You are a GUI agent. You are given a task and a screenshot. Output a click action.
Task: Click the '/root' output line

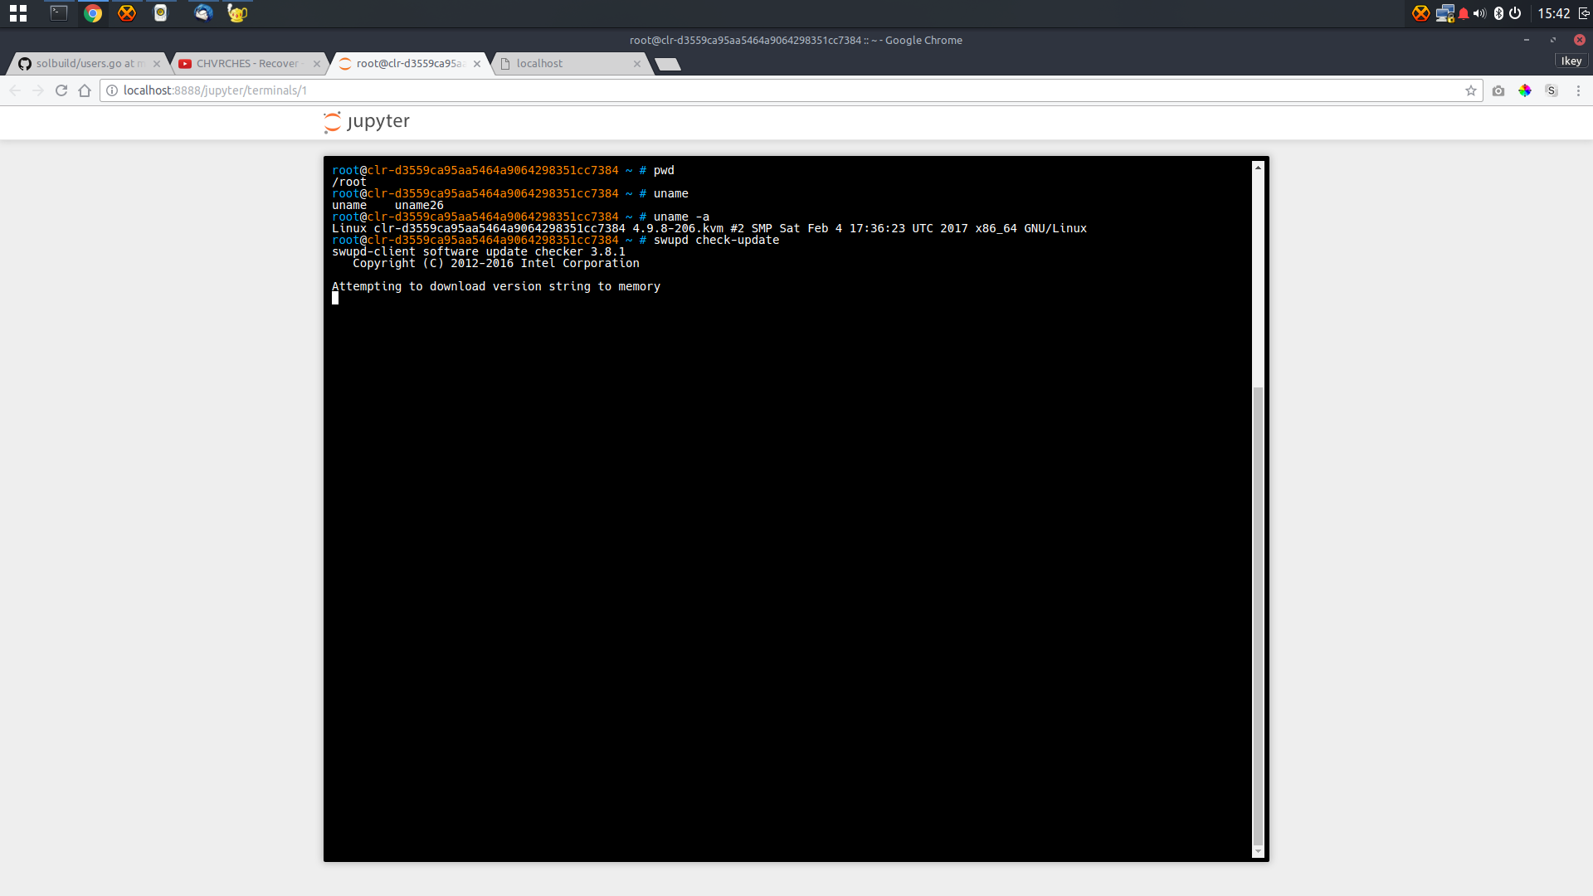[x=349, y=182]
